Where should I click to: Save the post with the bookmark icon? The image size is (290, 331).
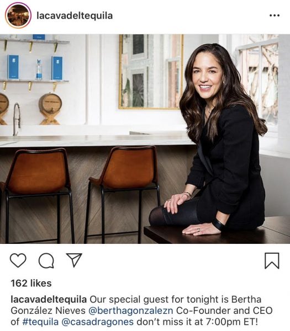272,261
